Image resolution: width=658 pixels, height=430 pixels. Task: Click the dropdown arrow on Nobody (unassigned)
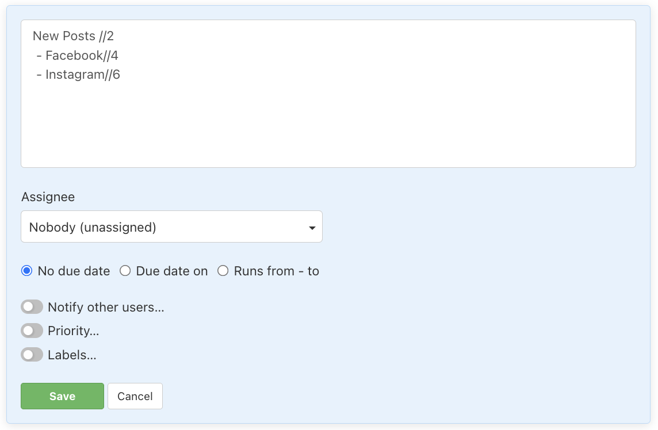[312, 226]
